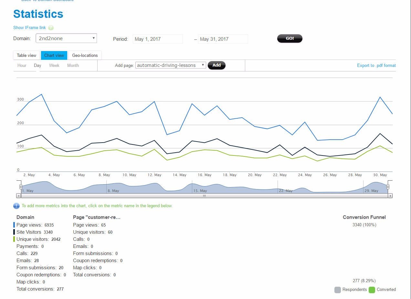Viewport: 411px width, 299px height.
Task: Click the Converted legend label
Action: click(386, 290)
